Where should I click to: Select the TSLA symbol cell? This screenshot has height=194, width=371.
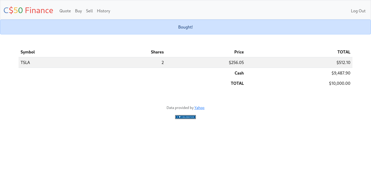pos(25,62)
